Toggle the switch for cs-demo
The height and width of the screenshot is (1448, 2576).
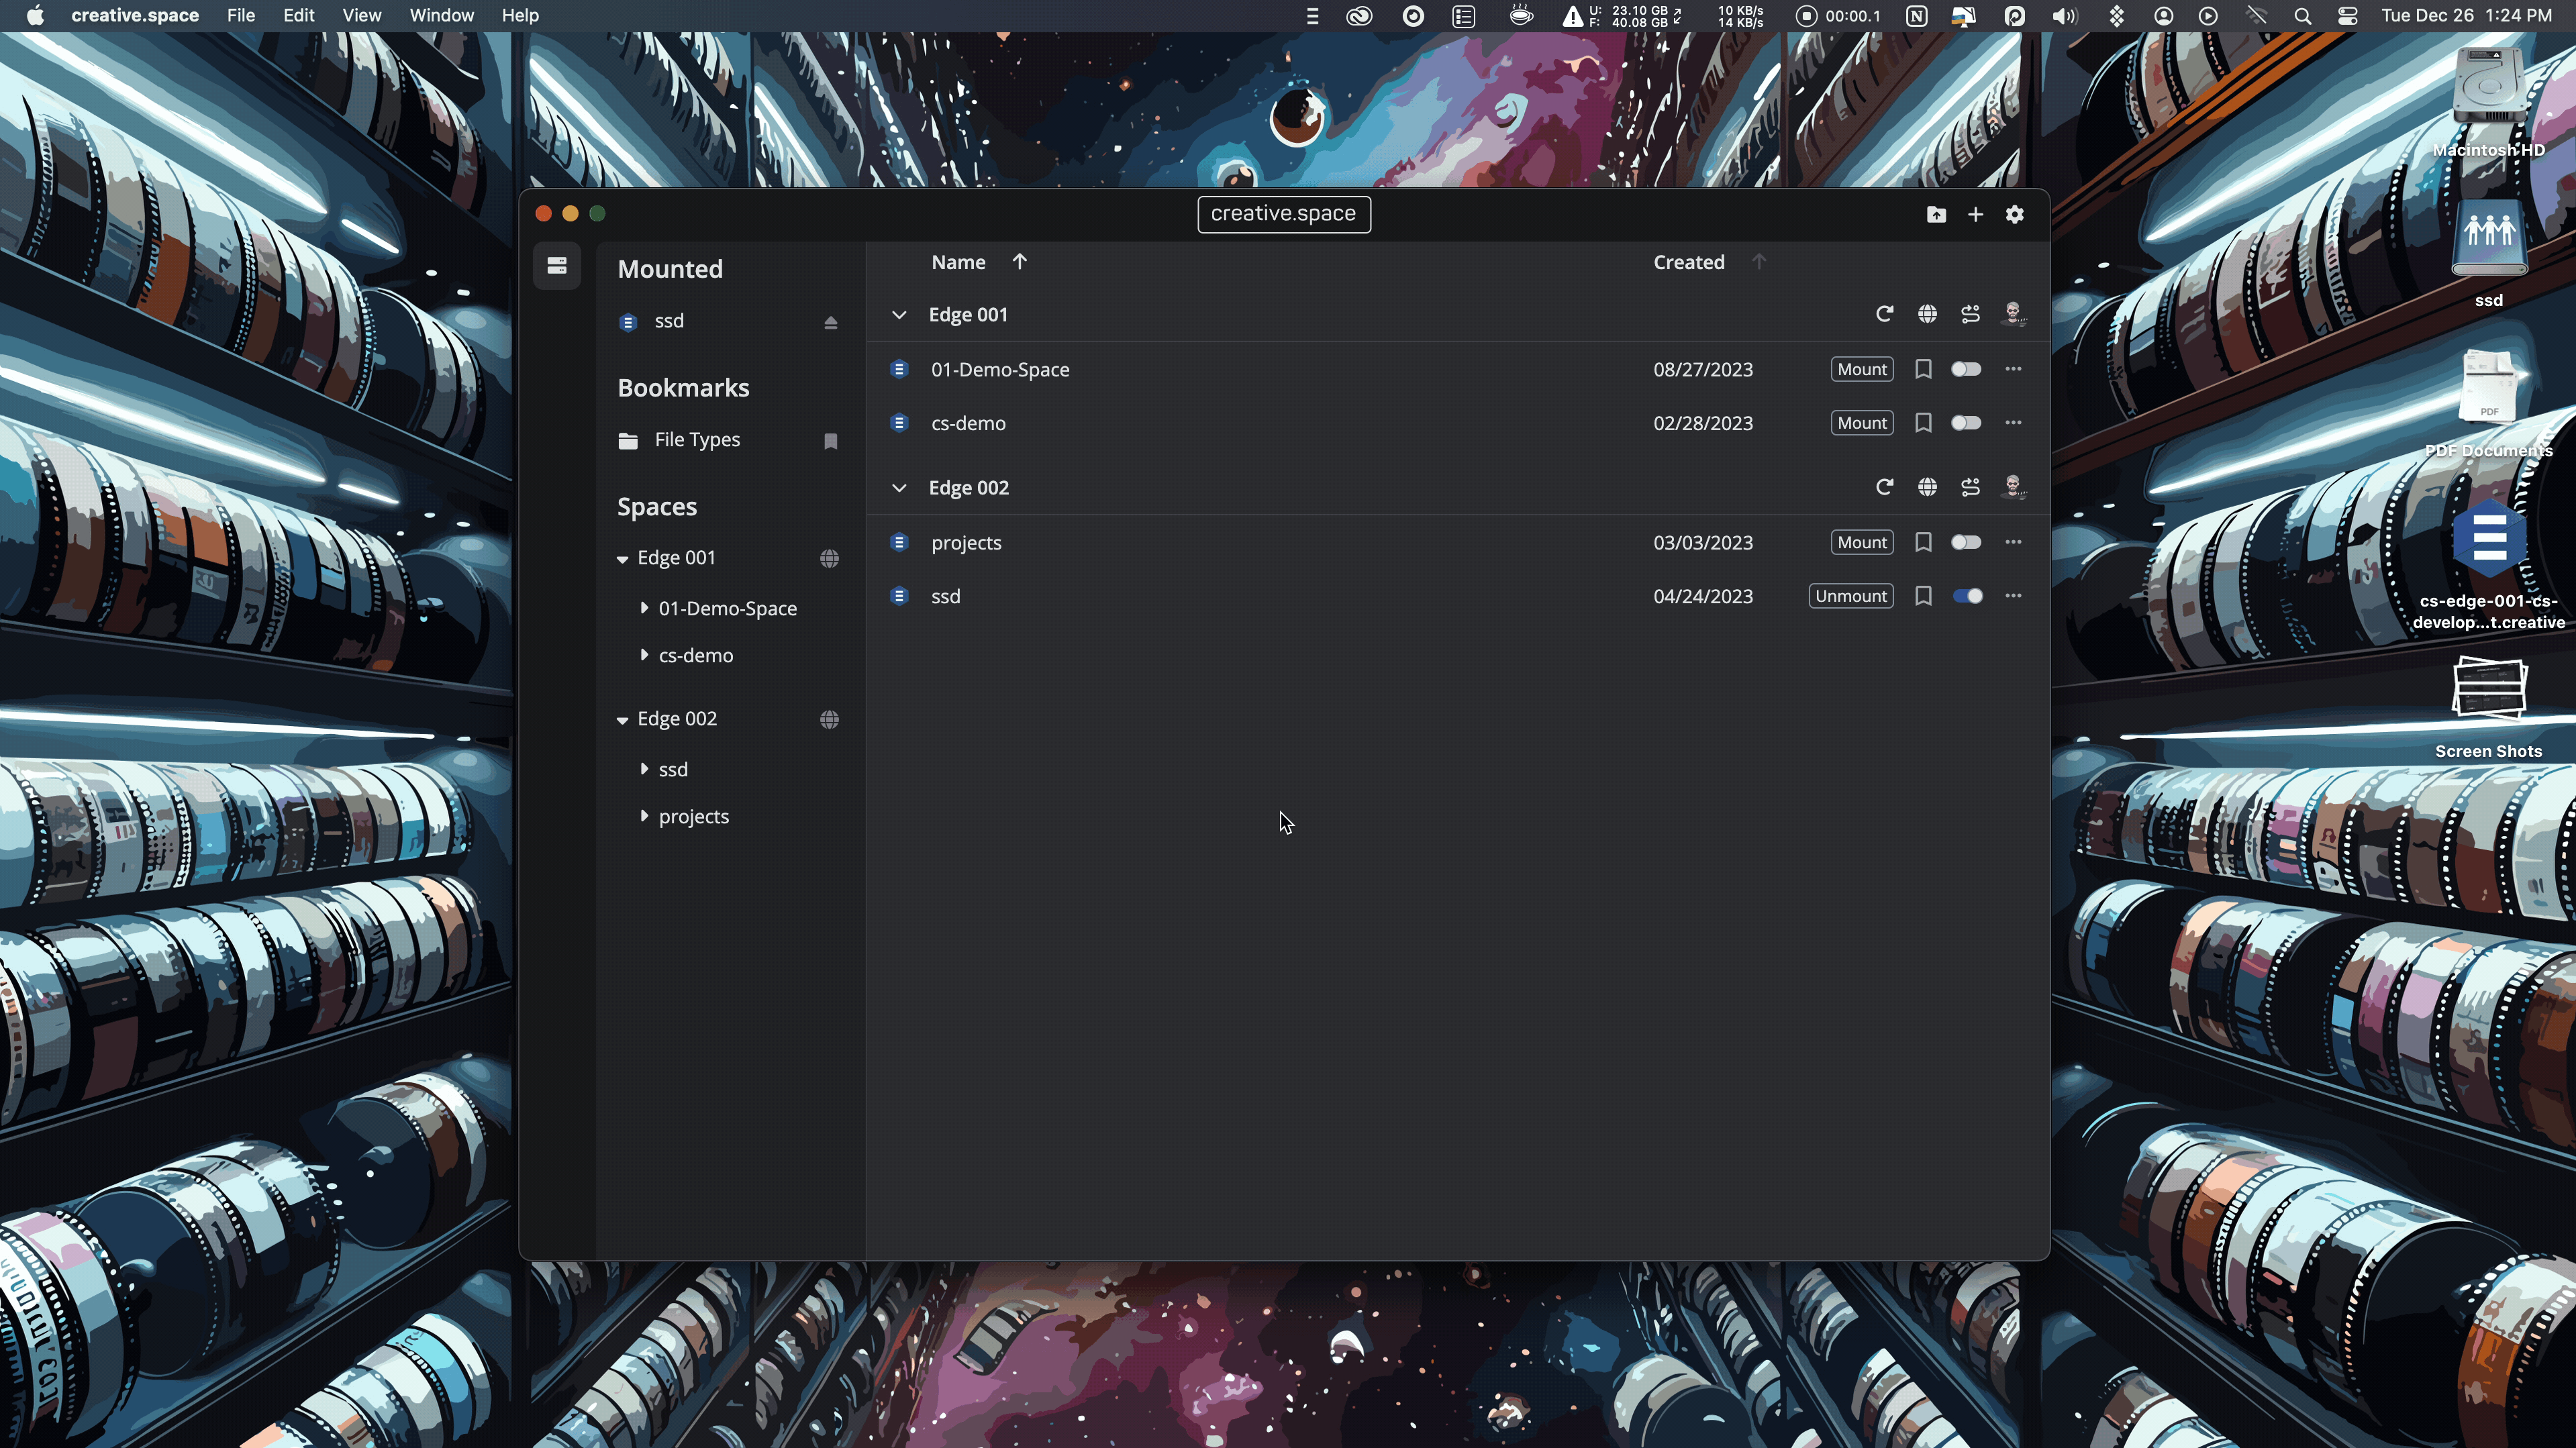1966,423
